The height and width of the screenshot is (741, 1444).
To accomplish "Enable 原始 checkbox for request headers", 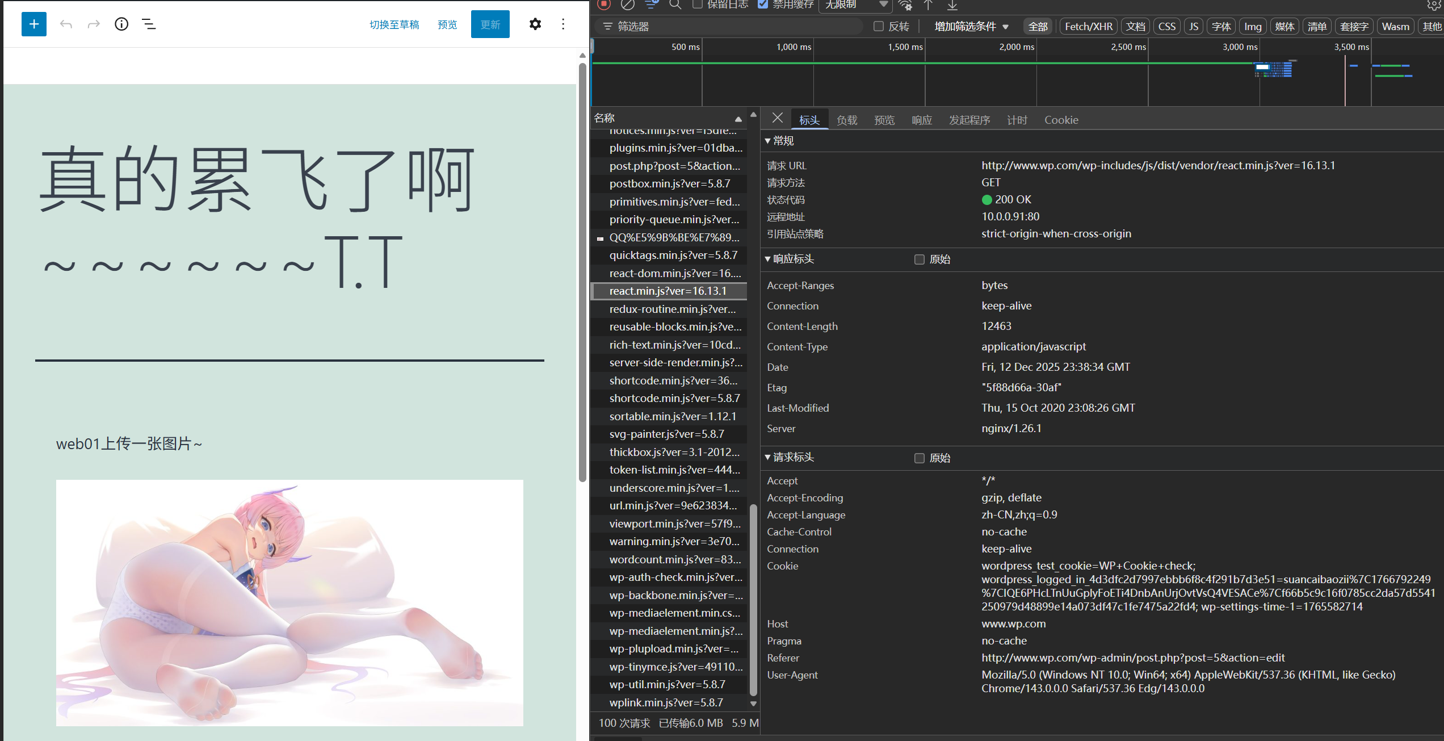I will pos(920,458).
